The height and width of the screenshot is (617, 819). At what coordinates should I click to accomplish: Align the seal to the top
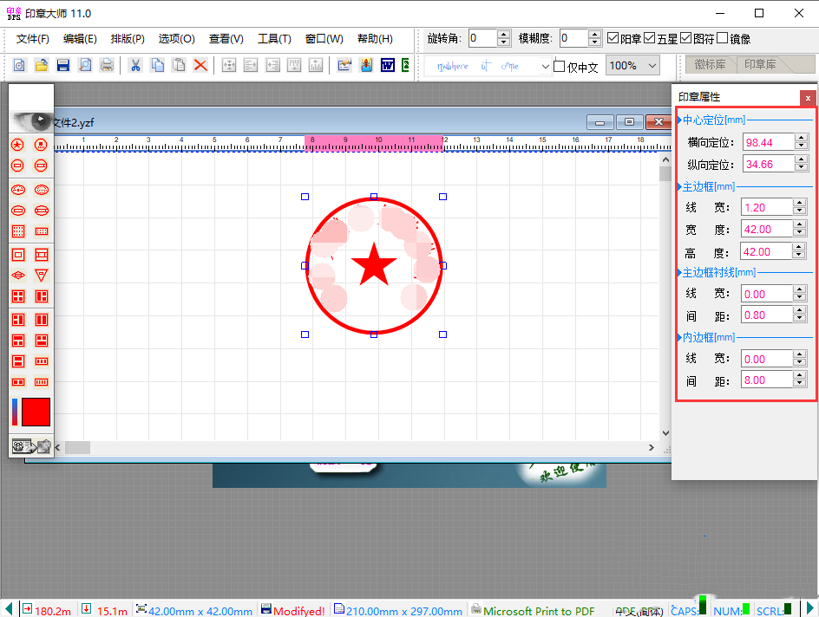[294, 65]
